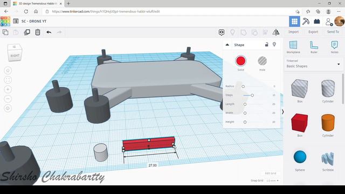Open the Blocks pickaxe mode

tap(306, 22)
